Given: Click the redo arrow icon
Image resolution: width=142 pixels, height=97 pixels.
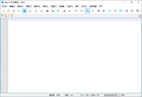Looking at the screenshot, I should (x=41, y=11).
